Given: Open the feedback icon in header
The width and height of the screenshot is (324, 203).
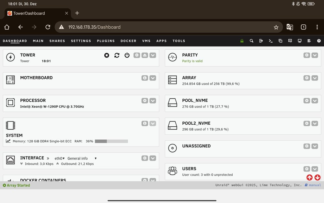Looking at the screenshot, I should [x=290, y=41].
